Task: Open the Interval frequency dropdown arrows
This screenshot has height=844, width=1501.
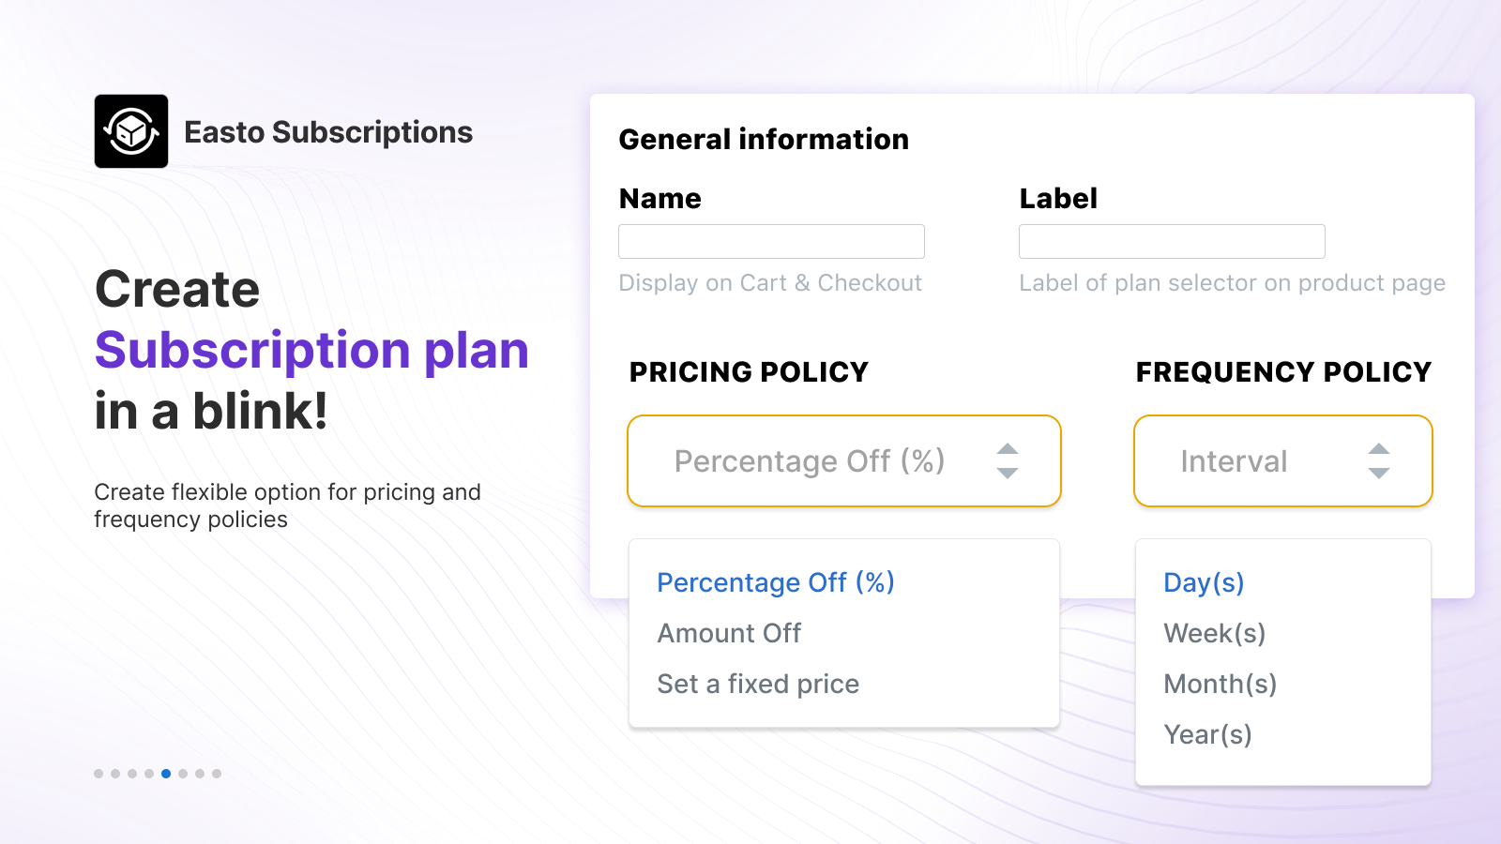Action: pos(1379,461)
